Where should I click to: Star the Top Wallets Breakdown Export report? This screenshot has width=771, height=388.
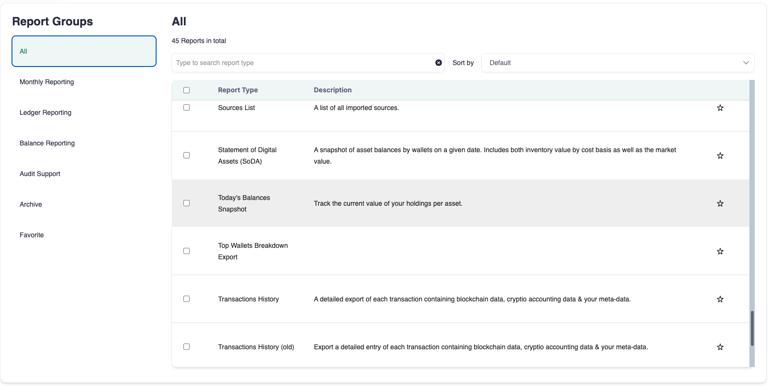(720, 252)
